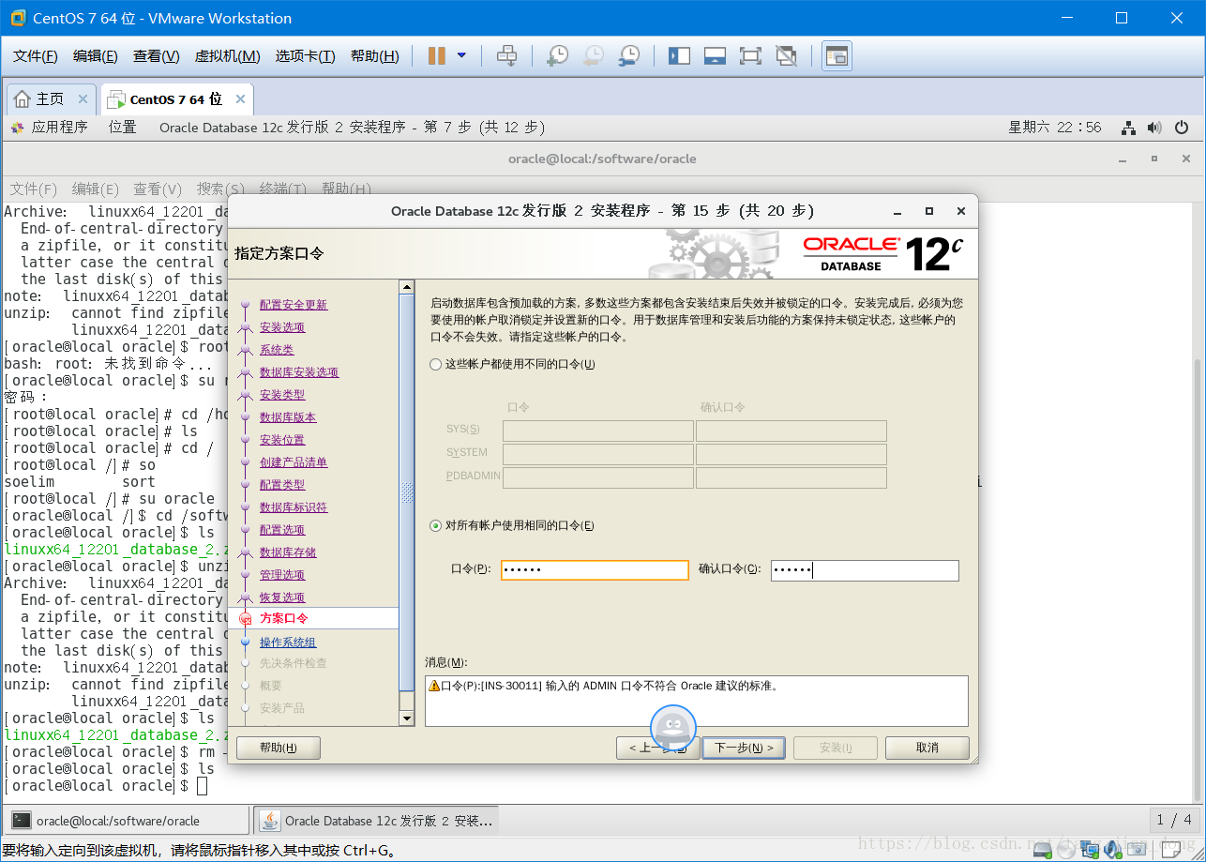Screen dimensions: 1206x862
Task: Focus the 口令(P) password field
Action: [595, 570]
